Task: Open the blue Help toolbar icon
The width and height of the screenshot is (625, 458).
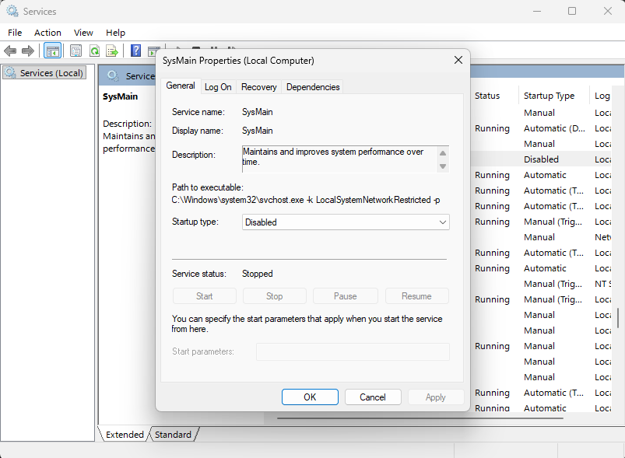Action: click(135, 51)
